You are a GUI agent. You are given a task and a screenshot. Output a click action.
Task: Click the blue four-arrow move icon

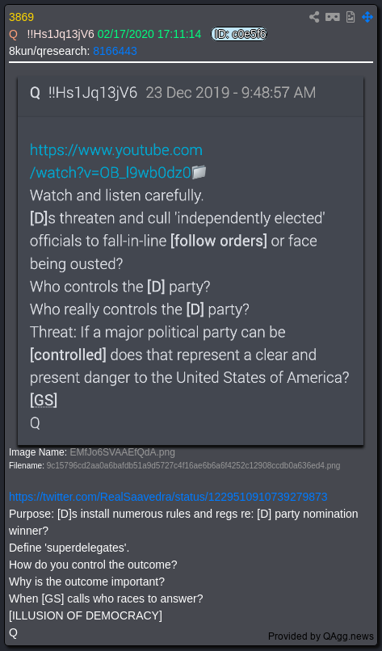(367, 17)
